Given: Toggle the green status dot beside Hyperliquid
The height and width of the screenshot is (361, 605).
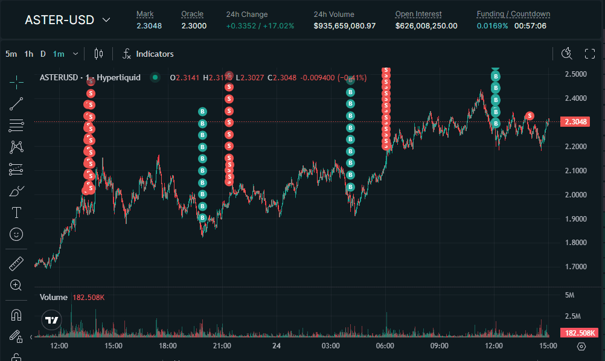Looking at the screenshot, I should [x=155, y=77].
